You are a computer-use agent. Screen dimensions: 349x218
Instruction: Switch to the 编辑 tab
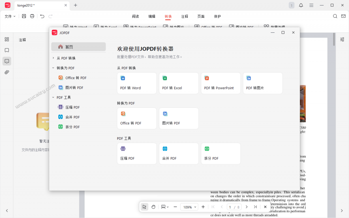152,16
